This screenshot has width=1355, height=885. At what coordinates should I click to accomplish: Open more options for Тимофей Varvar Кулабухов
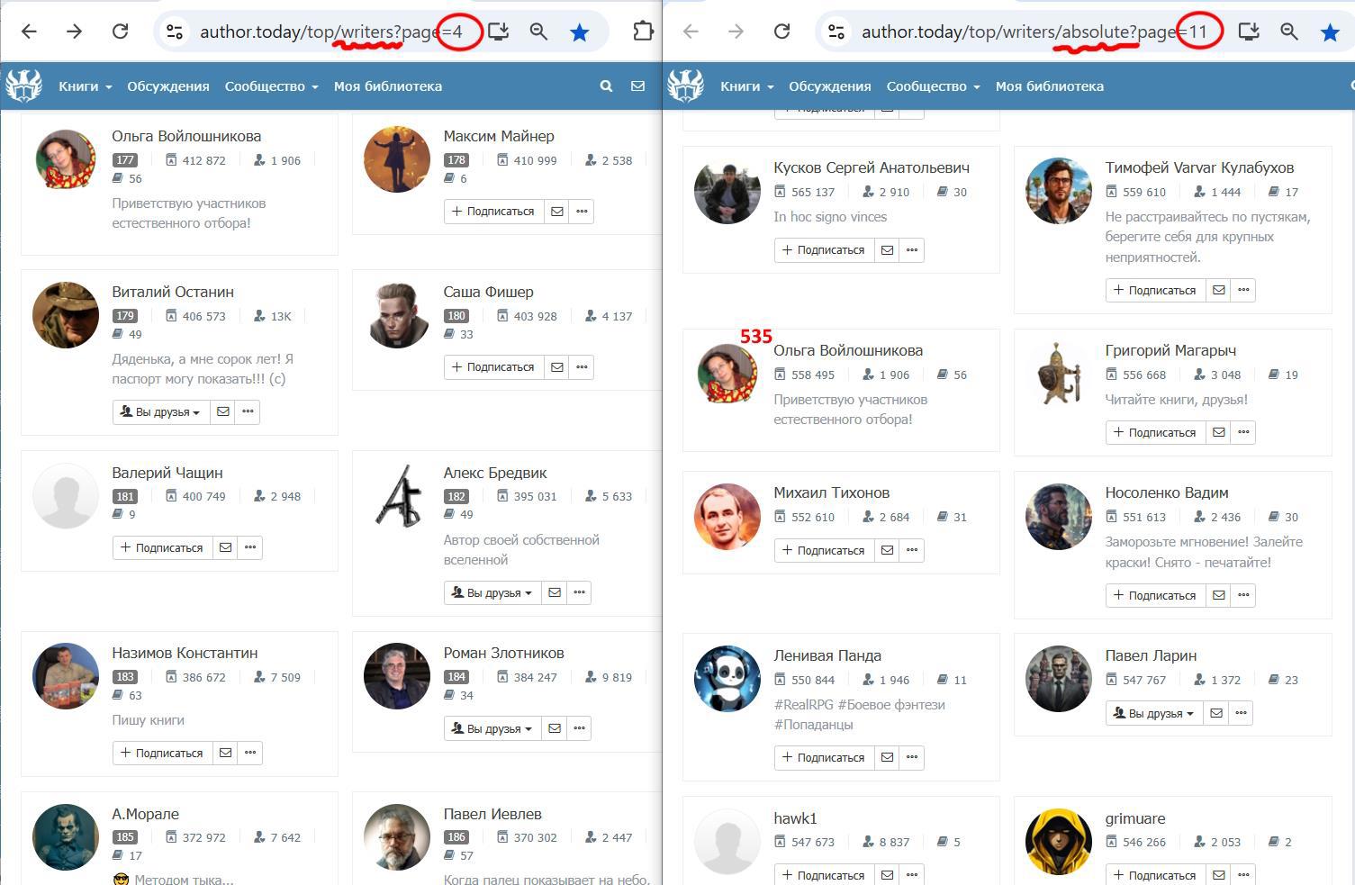point(1243,290)
